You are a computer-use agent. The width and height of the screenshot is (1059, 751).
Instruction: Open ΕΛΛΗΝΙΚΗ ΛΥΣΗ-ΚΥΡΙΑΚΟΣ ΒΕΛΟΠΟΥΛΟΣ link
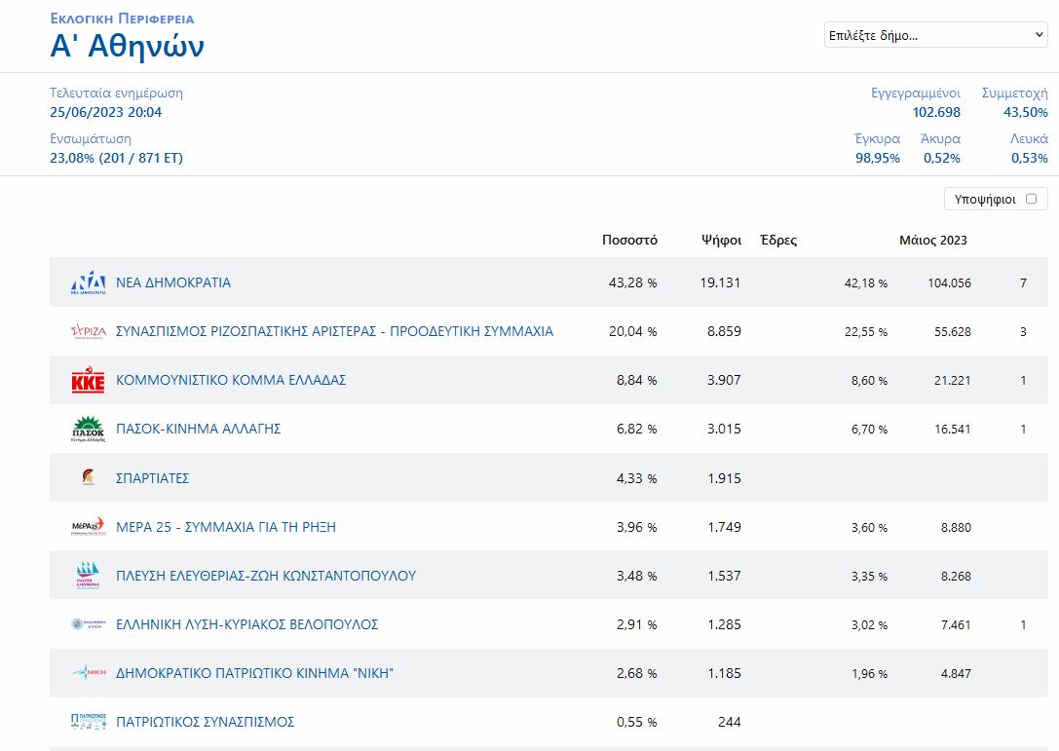coord(246,624)
